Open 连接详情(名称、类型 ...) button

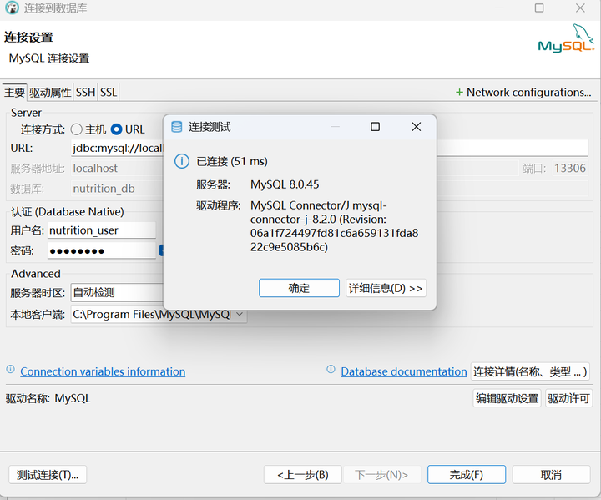[x=530, y=372]
